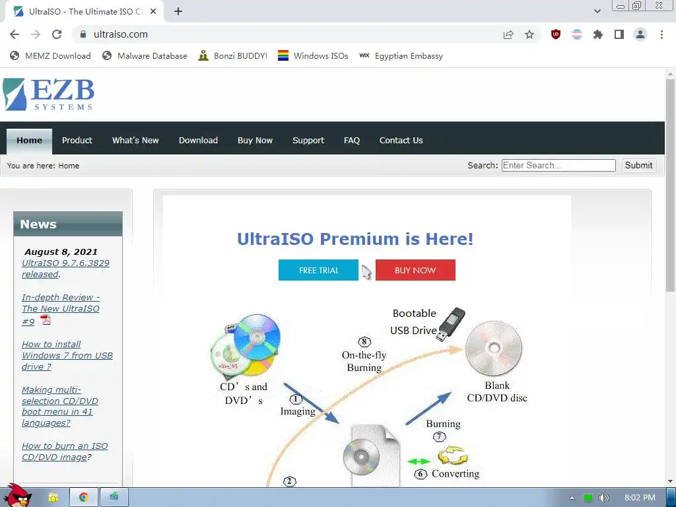Click the Home breadcrumb
Viewport: 676px width, 507px height.
click(x=69, y=166)
